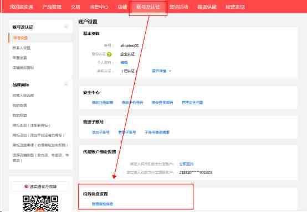
Task: Click the 企业认证 value text
Action: 127,54
